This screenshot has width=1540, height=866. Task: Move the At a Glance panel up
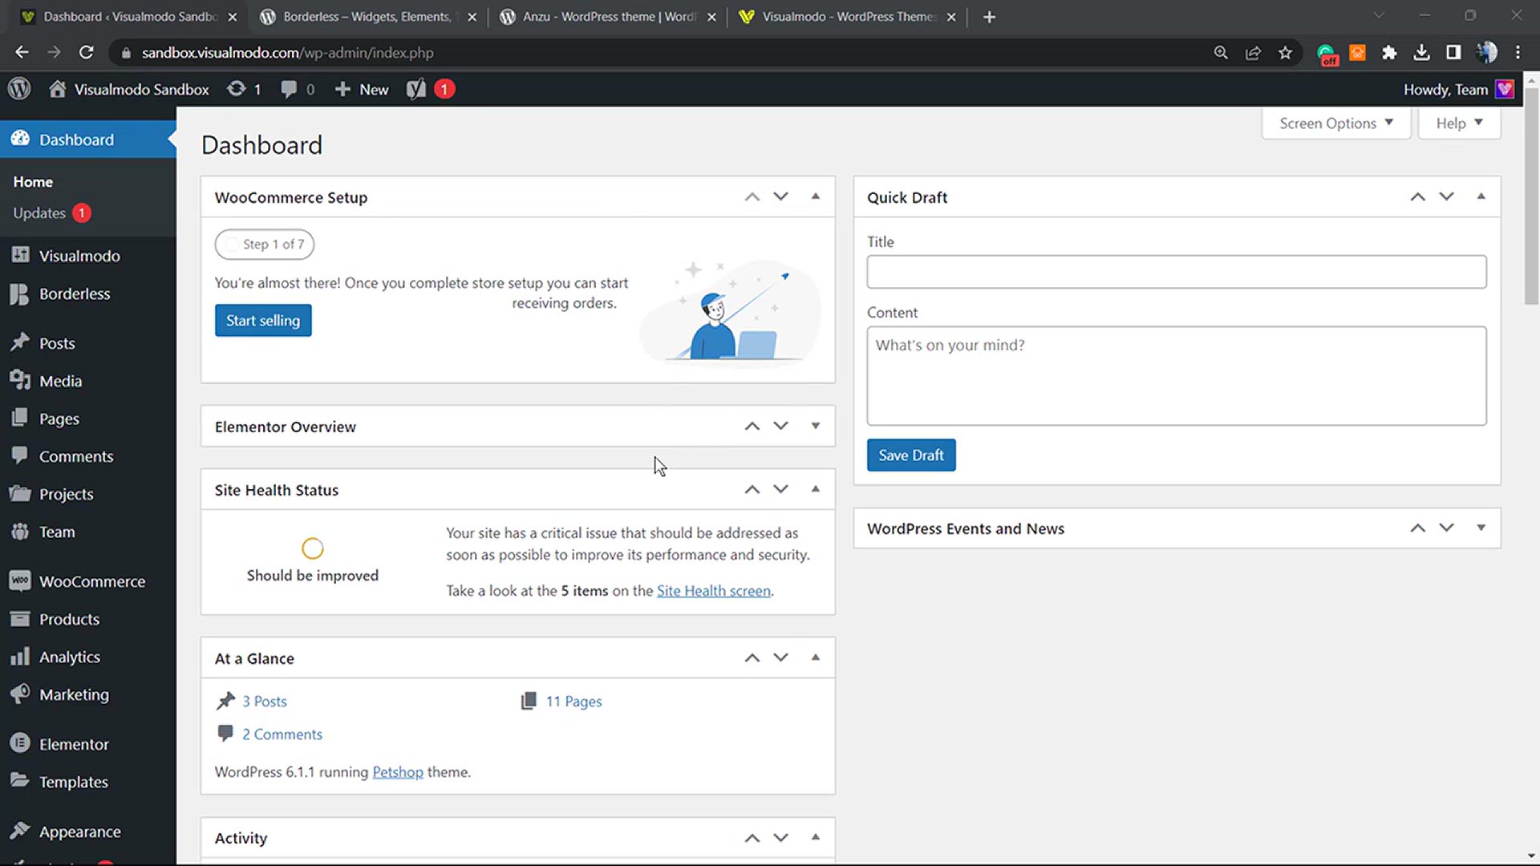pos(752,658)
